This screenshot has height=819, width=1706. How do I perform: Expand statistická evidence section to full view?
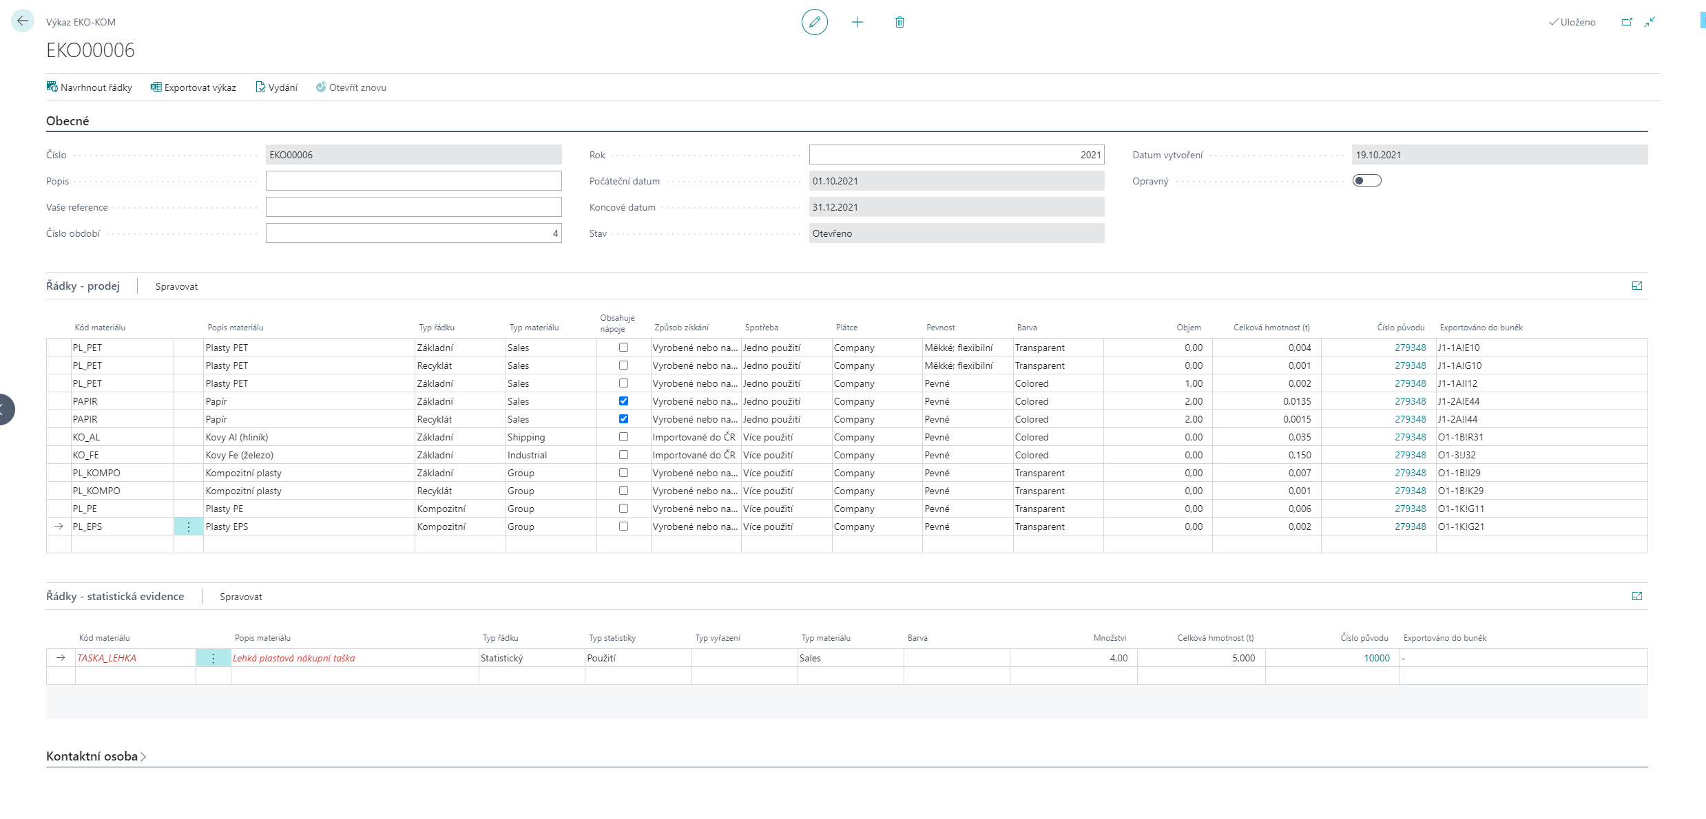[x=1637, y=596]
